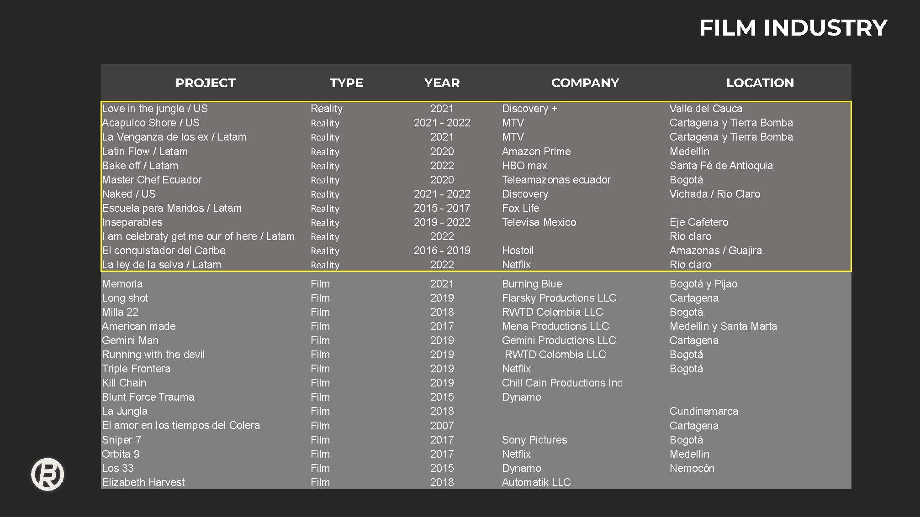Click 'Latin Flow / Latam' row
Image resolution: width=920 pixels, height=517 pixels.
coord(476,151)
